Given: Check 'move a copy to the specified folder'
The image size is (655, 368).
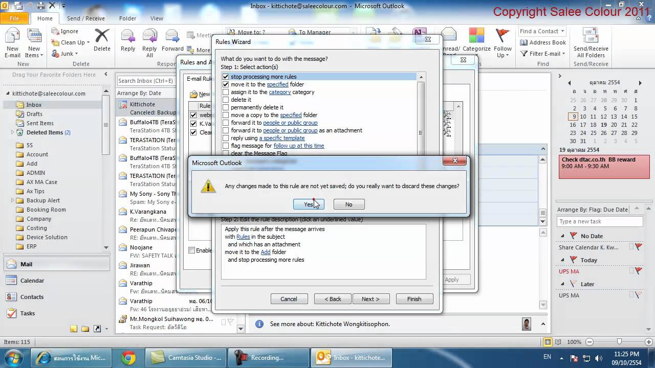Looking at the screenshot, I should tap(226, 115).
